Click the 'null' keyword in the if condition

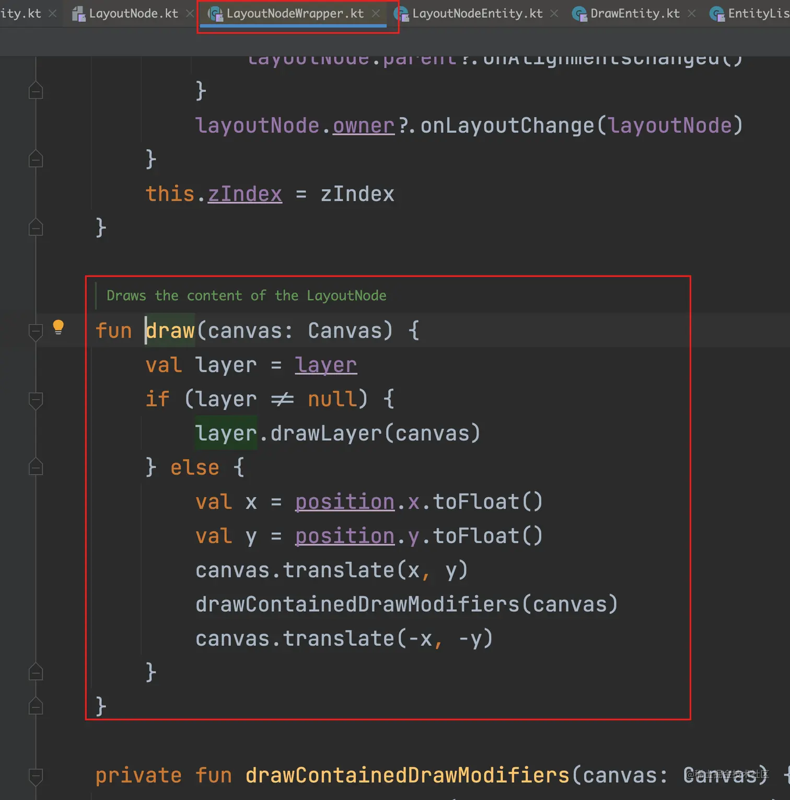click(332, 399)
